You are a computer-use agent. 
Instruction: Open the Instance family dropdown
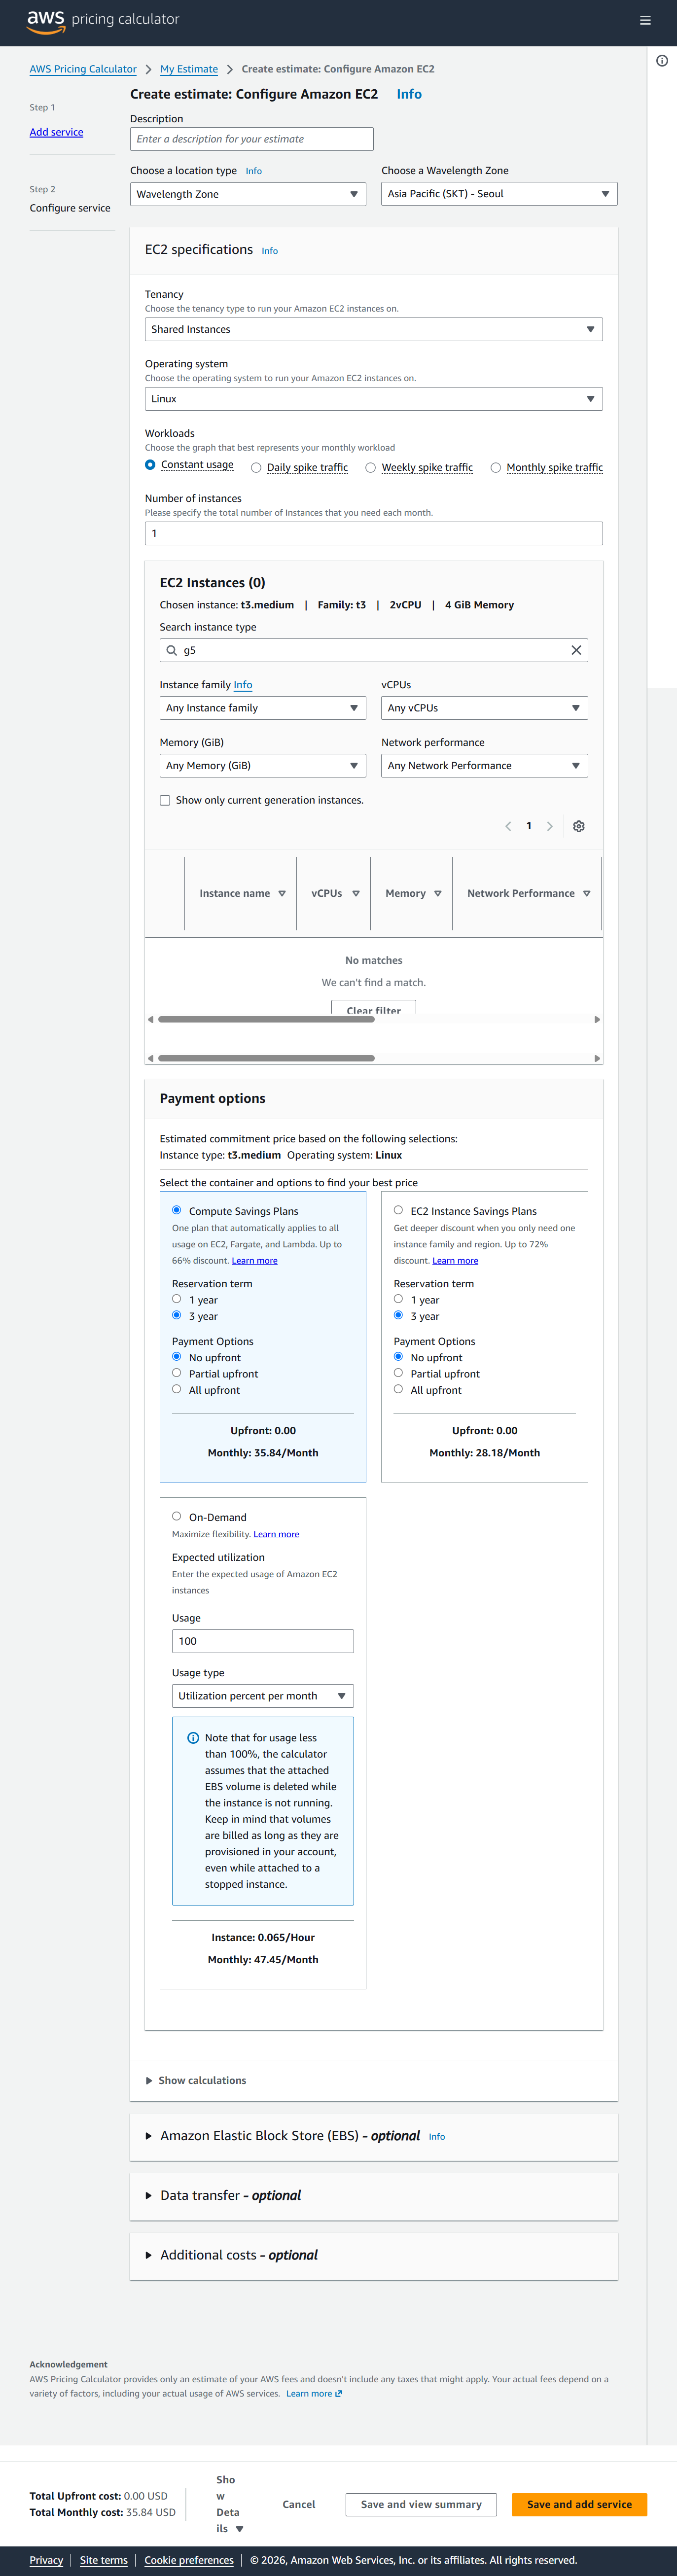pyautogui.click(x=263, y=708)
